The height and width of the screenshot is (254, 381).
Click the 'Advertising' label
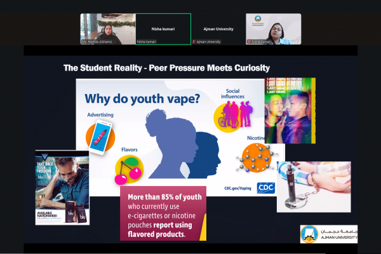pos(100,115)
